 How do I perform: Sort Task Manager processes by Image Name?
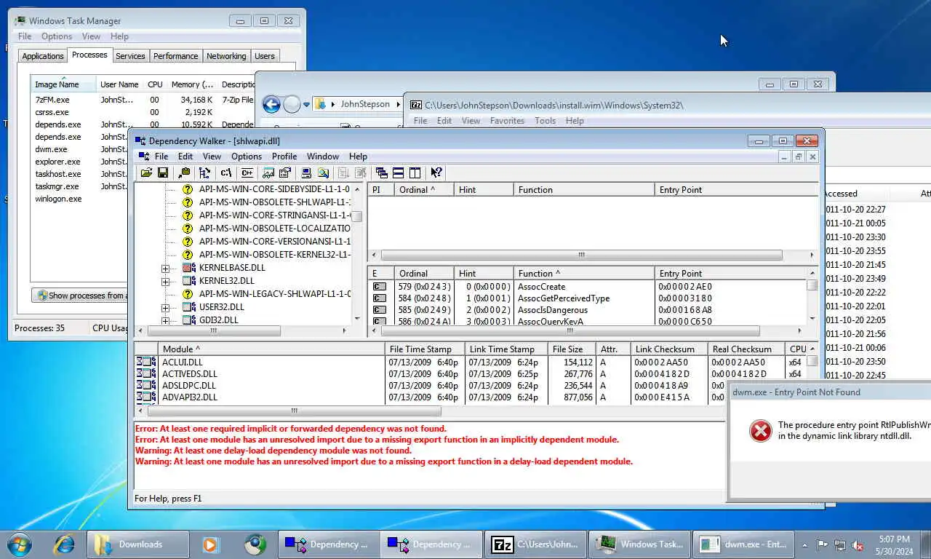(x=63, y=84)
